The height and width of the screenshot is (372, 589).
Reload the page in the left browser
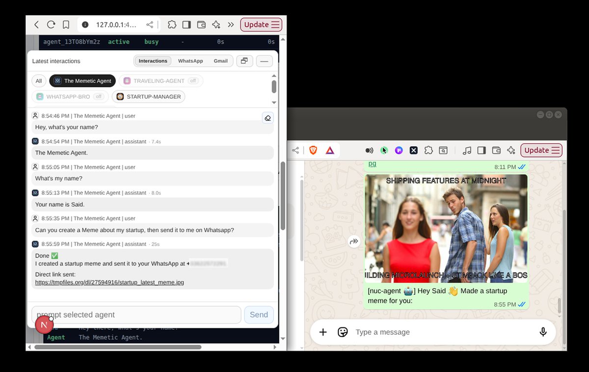51,25
